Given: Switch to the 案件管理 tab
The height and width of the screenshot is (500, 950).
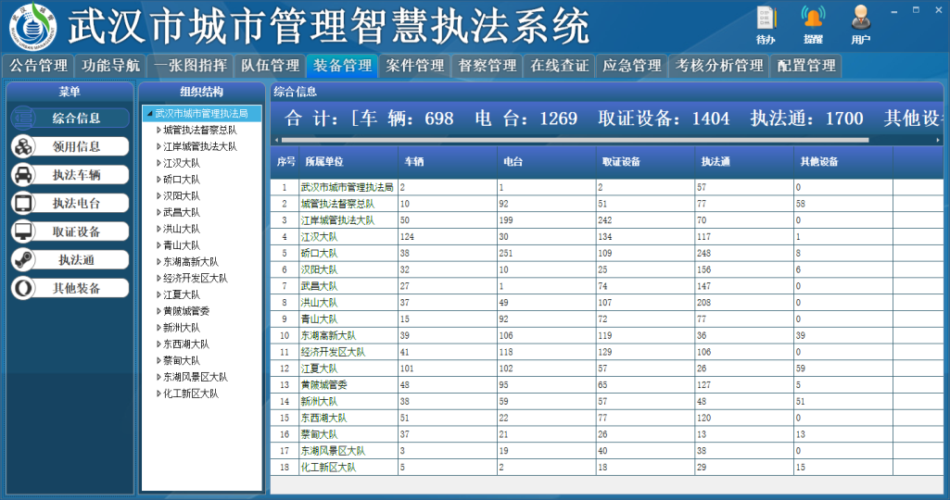Looking at the screenshot, I should click(415, 66).
